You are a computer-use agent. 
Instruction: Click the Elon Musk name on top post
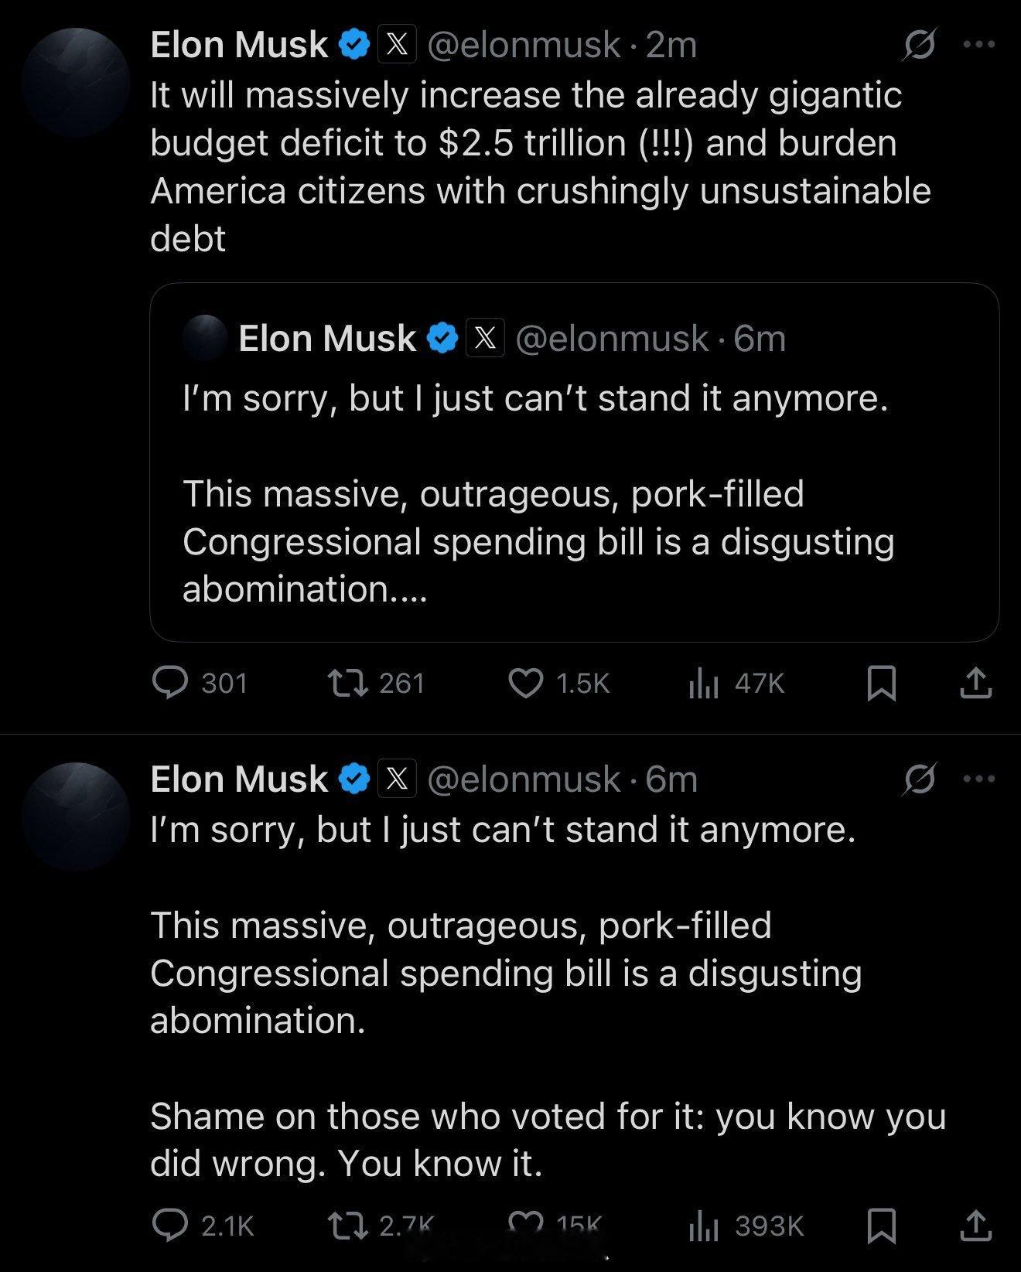pyautogui.click(x=239, y=44)
